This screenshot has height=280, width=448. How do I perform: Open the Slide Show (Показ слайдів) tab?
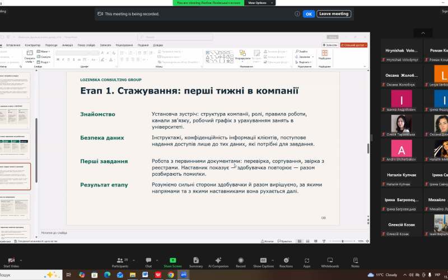(86, 45)
